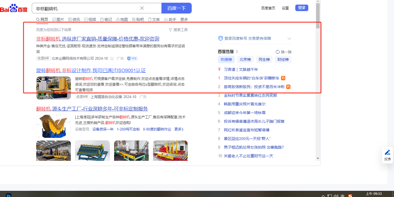
Task: Click the funnel icon for 搜索工具
Action: [x=170, y=30]
